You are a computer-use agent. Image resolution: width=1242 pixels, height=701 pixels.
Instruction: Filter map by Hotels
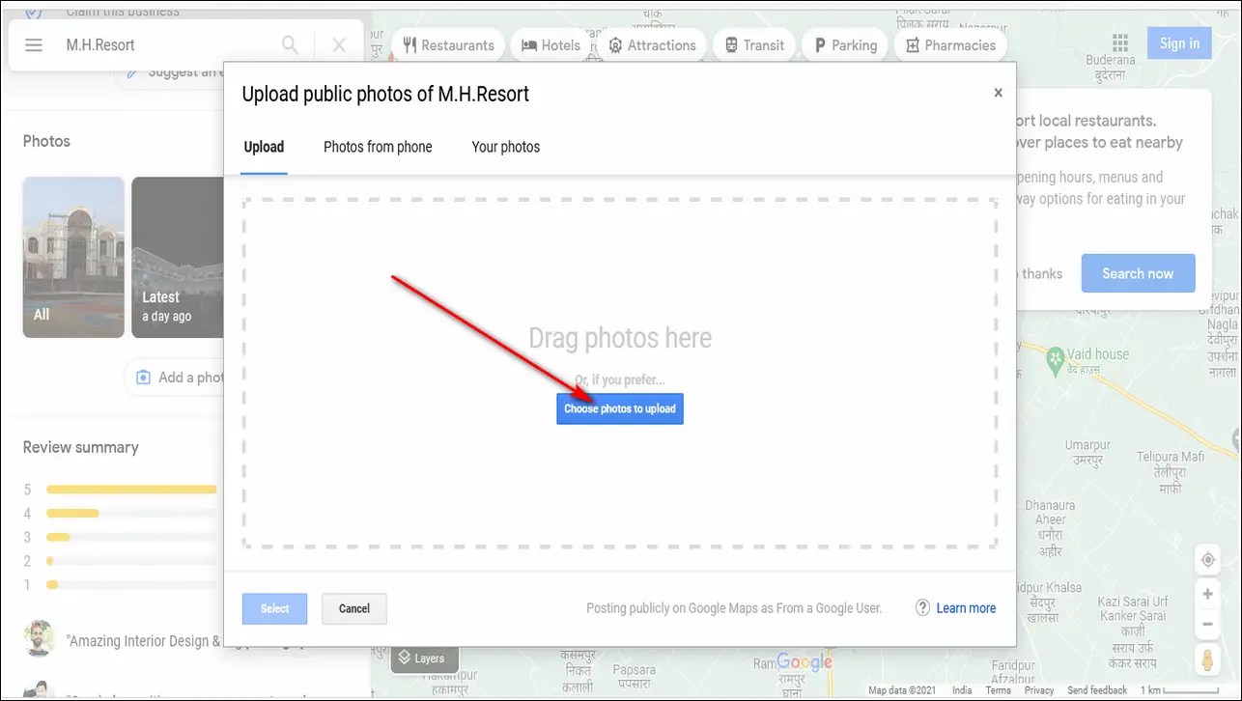click(551, 45)
